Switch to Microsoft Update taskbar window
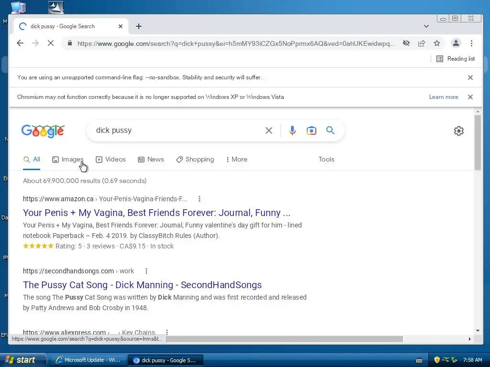This screenshot has width=490, height=367. [x=89, y=360]
